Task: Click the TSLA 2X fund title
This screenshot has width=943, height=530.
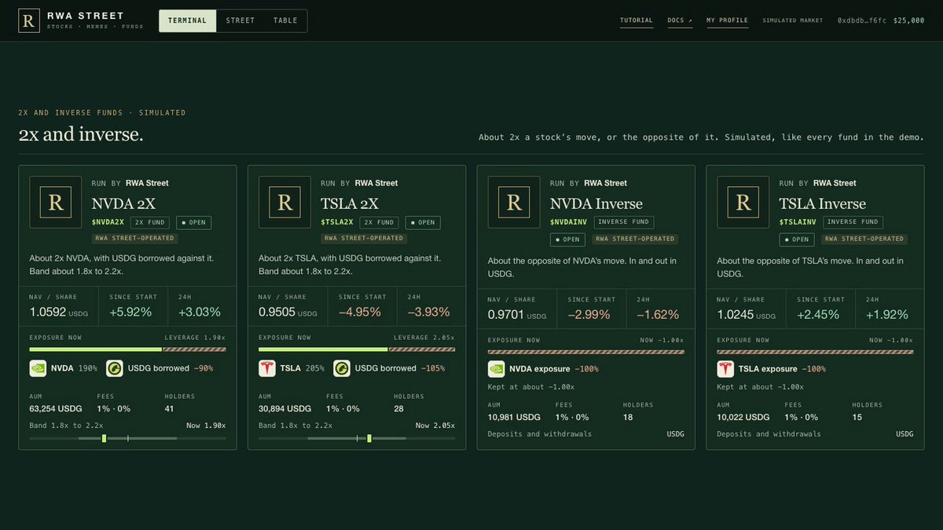Action: coord(350,203)
